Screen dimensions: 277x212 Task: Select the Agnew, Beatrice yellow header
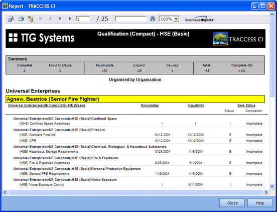(x=135, y=99)
